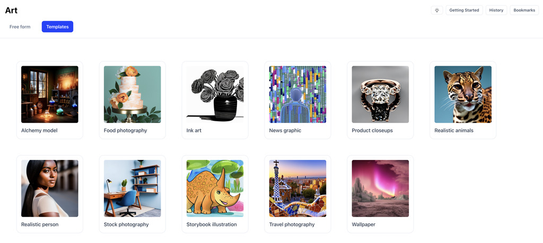Toggle the light bulb theme icon

[437, 11]
